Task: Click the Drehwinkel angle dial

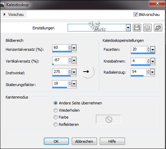Action: (x=88, y=72)
